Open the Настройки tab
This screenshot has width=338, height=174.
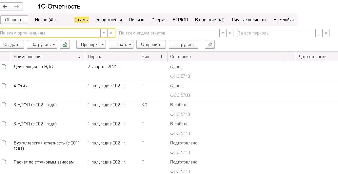pyautogui.click(x=284, y=20)
